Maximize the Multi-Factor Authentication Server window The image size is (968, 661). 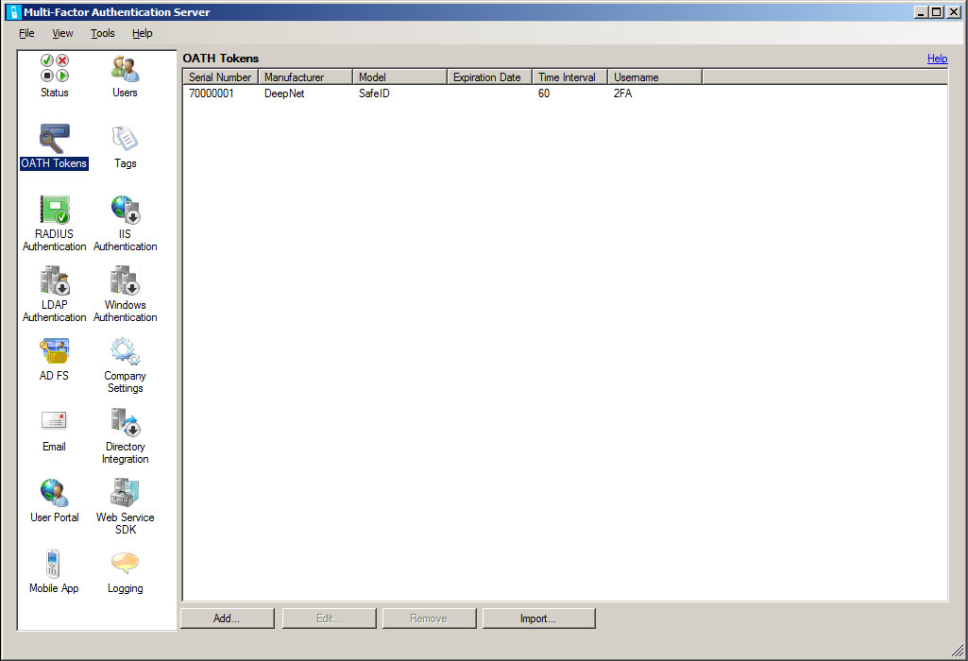[937, 11]
